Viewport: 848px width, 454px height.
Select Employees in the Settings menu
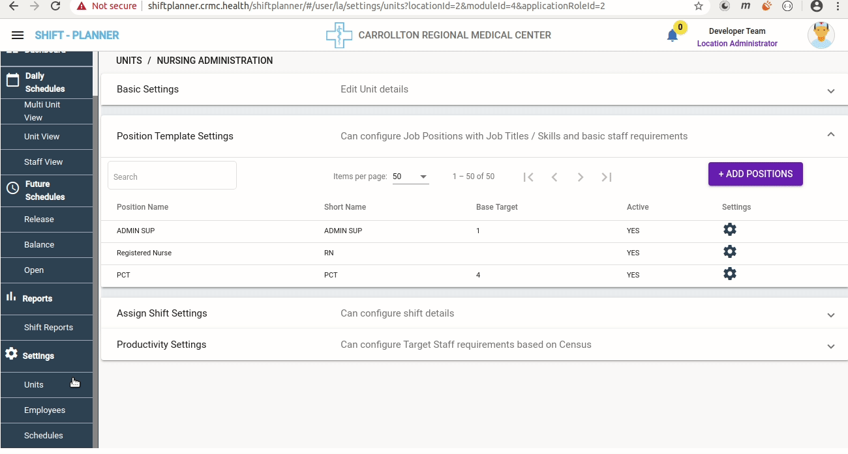click(44, 410)
